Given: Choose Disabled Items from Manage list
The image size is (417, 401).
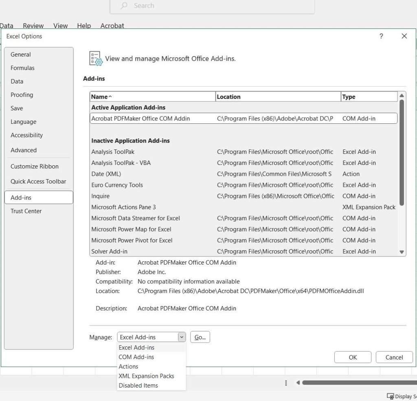Looking at the screenshot, I should tap(151, 386).
